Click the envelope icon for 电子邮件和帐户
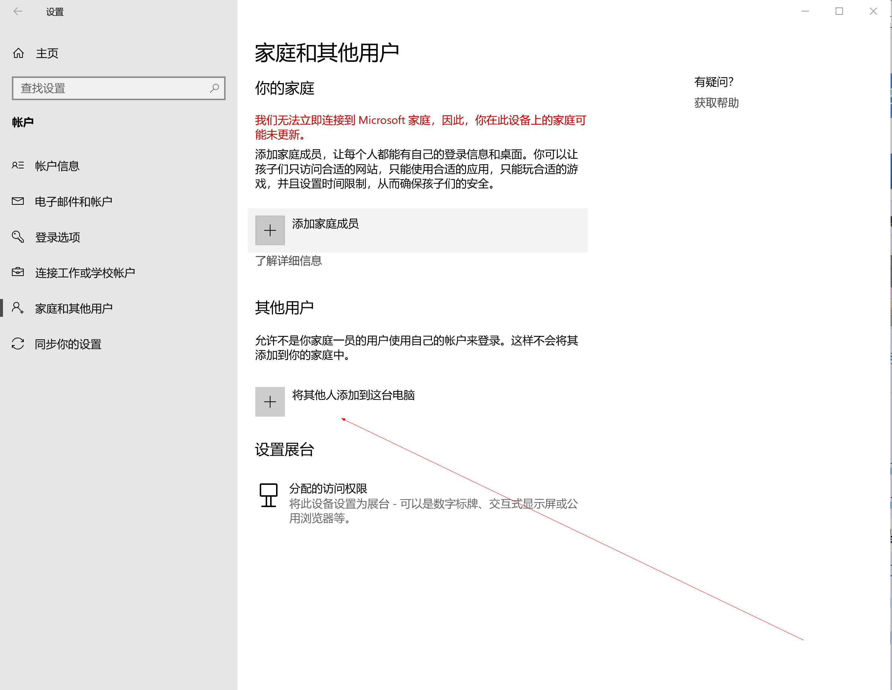Screen dimensions: 892x690 click(x=18, y=201)
